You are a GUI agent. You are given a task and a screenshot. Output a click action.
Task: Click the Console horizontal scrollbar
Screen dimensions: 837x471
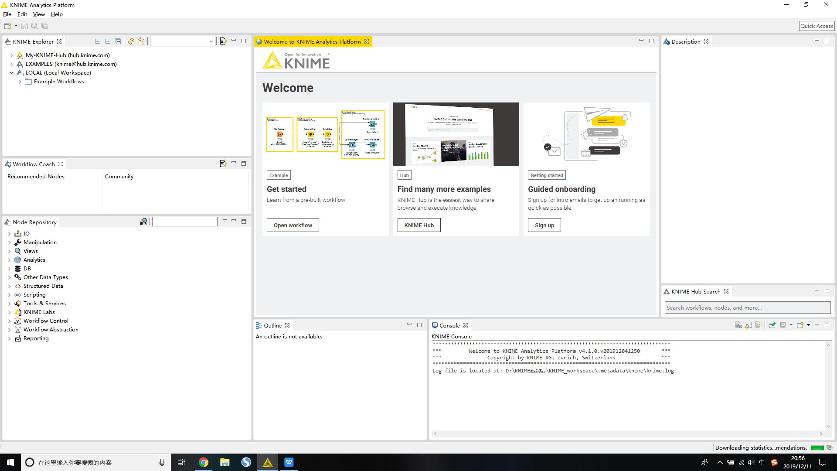628,434
